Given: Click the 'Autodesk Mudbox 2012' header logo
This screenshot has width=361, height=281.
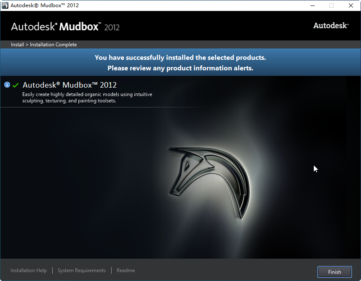Looking at the screenshot, I should point(65,27).
